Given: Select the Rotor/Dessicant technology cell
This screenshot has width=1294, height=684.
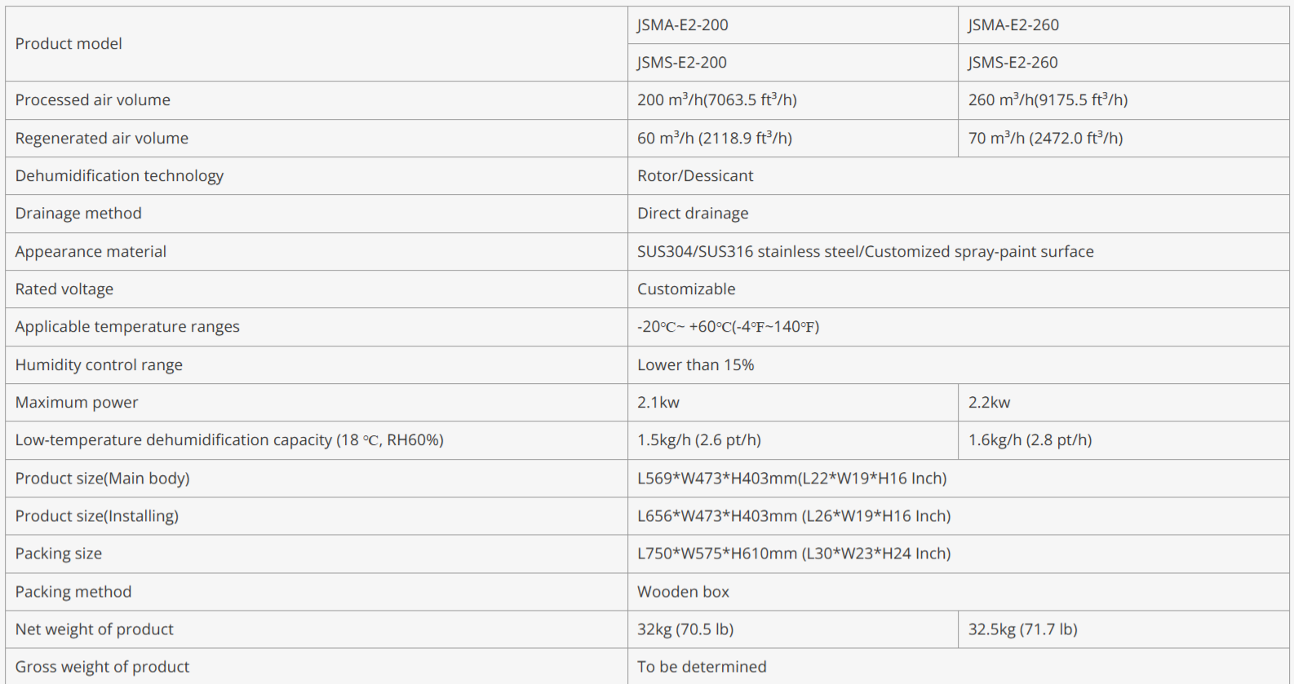Looking at the screenshot, I should pyautogui.click(x=695, y=176).
